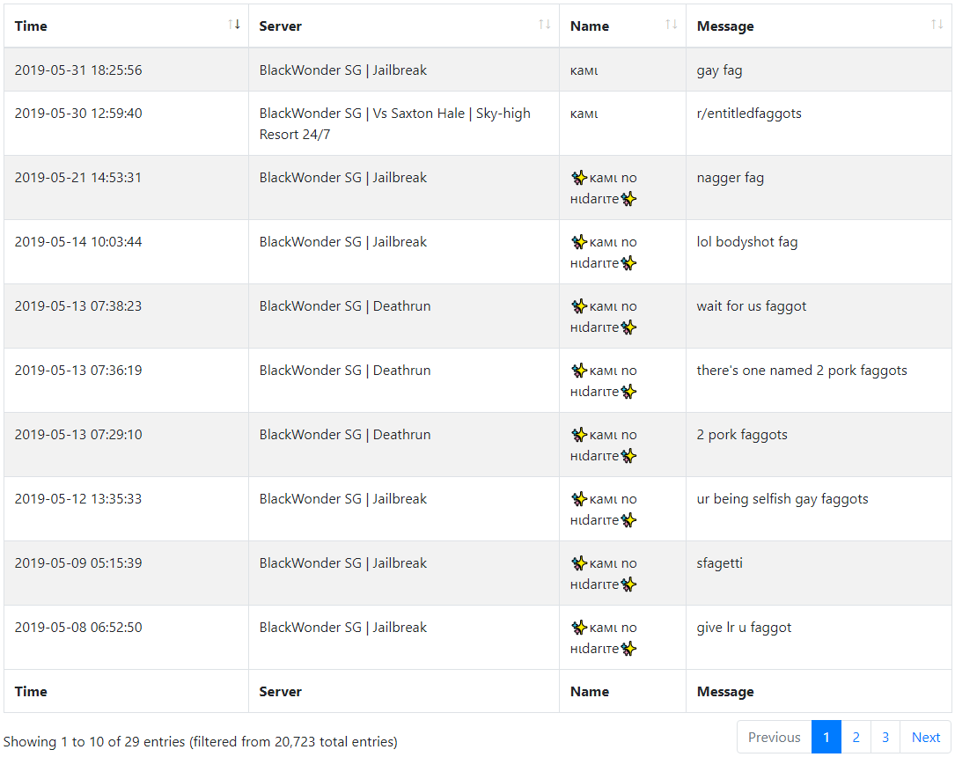The height and width of the screenshot is (757, 955).
Task: Click the Showing 1 to 10 entries text
Action: coord(201,742)
